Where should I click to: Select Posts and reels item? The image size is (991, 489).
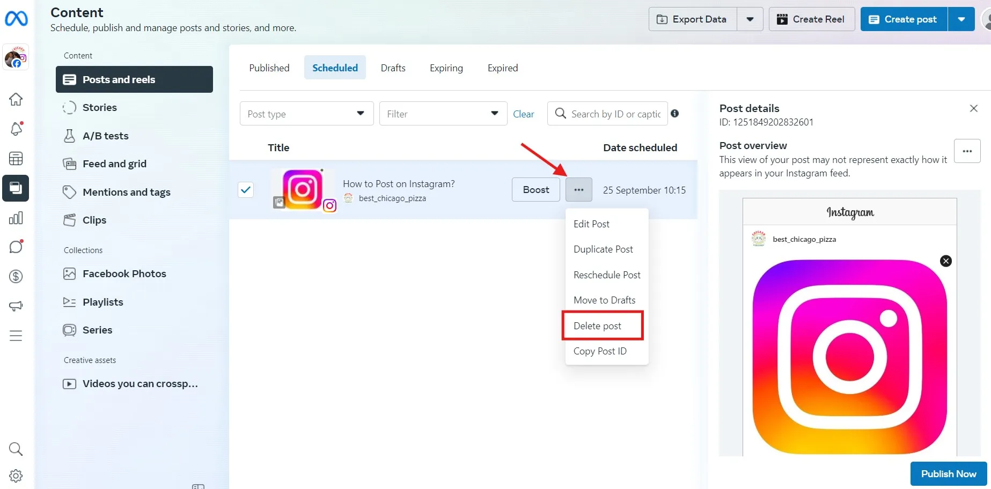tap(134, 79)
